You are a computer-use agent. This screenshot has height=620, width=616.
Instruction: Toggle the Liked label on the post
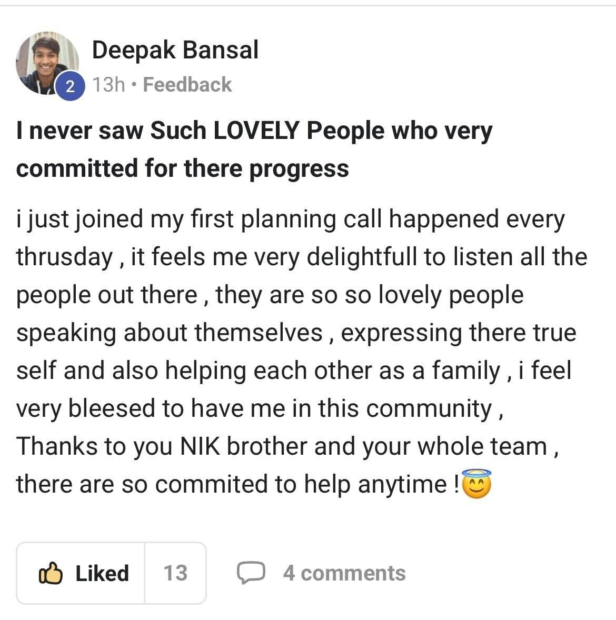(x=102, y=573)
